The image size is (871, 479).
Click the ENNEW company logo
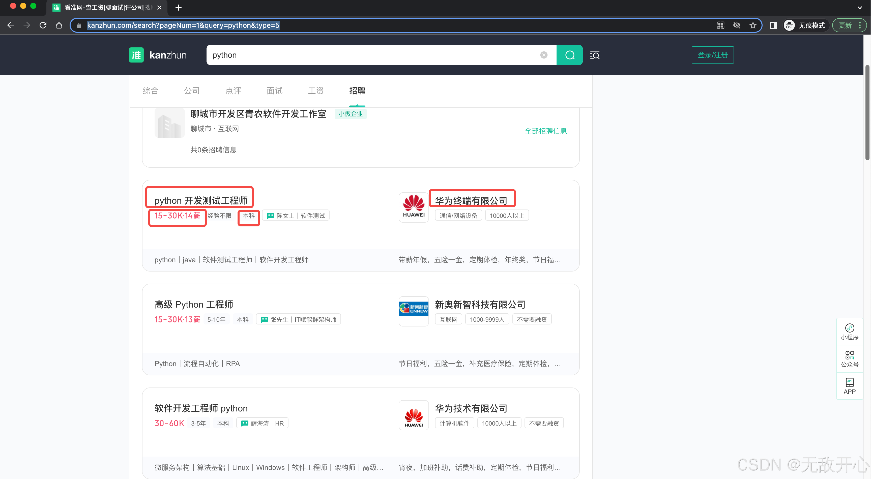[x=414, y=311]
